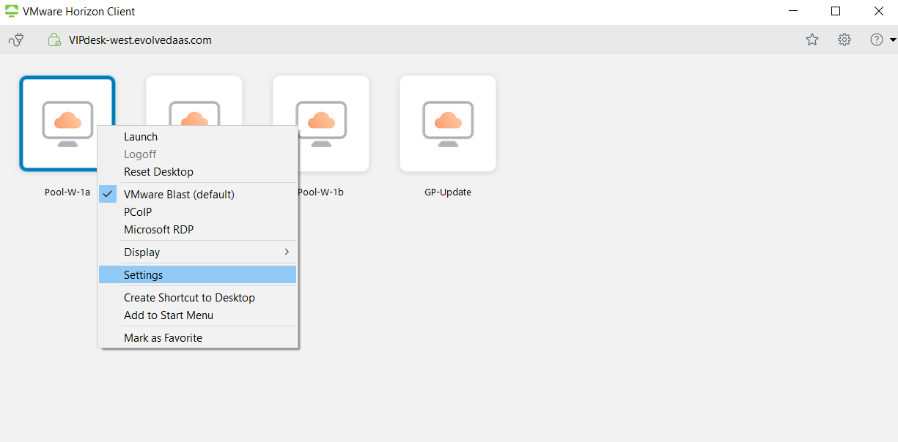Viewport: 898px width, 442px height.
Task: Choose Add to Start Menu
Action: [198, 315]
